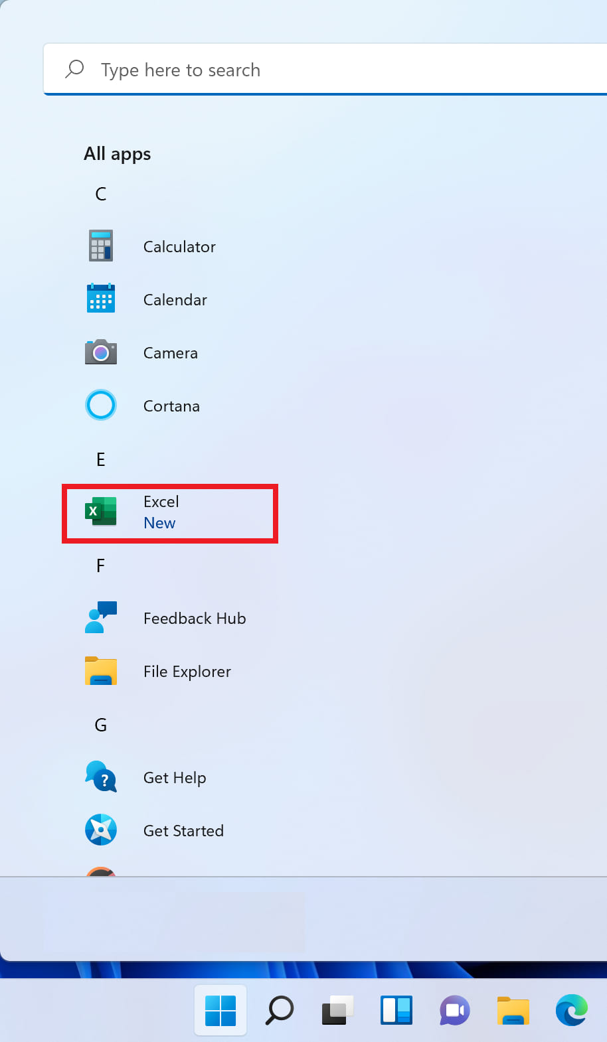Click the letter E group header
The image size is (607, 1042).
click(x=101, y=459)
